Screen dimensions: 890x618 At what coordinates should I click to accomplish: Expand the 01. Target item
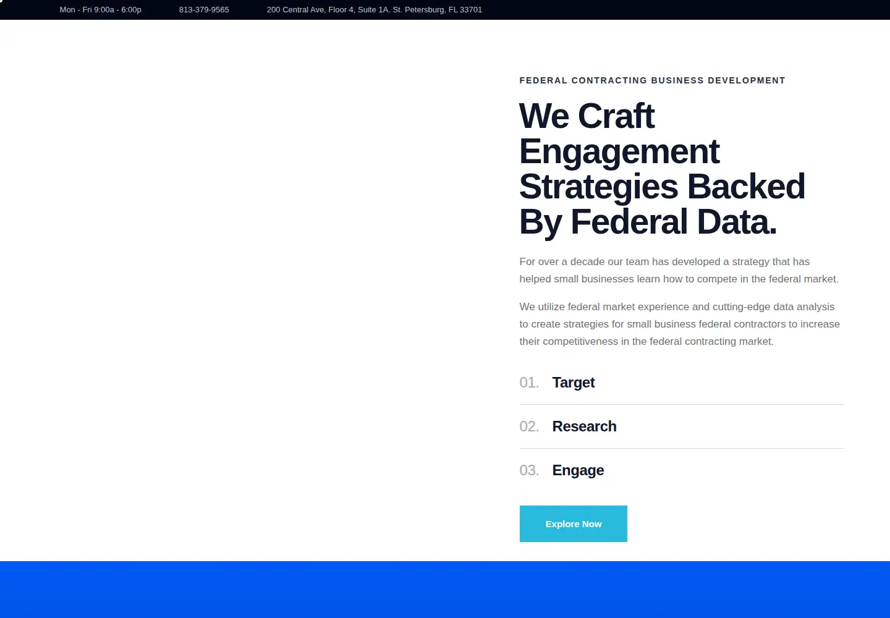(681, 383)
